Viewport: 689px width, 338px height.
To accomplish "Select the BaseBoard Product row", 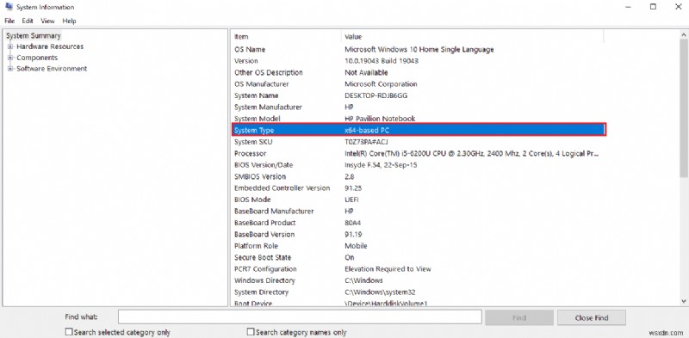I will [x=418, y=223].
